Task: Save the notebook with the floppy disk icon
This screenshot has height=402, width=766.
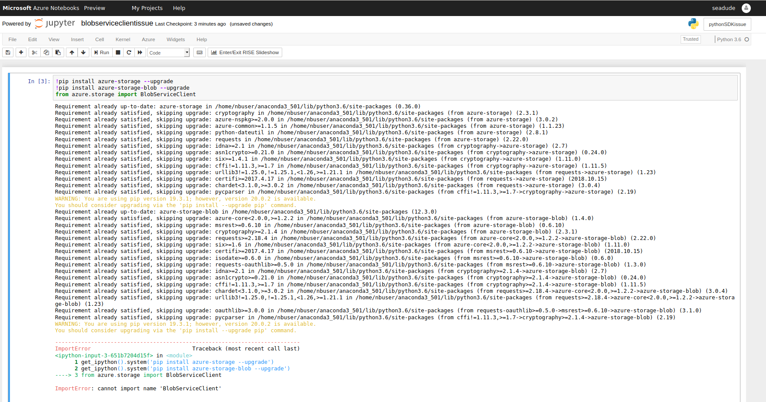Action: coord(8,52)
